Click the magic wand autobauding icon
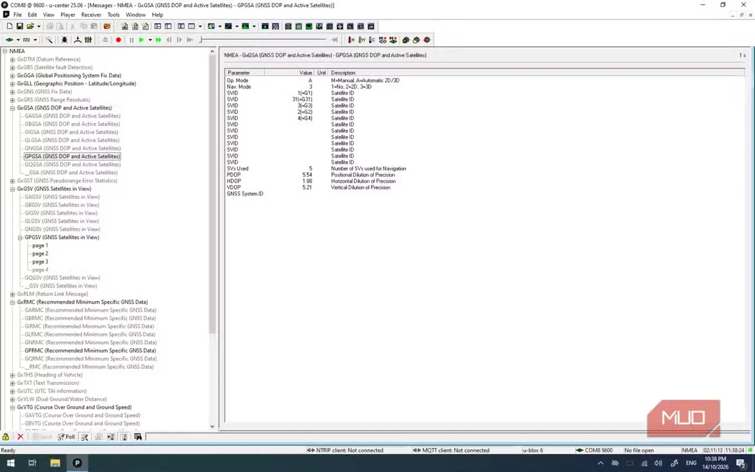The height and width of the screenshot is (472, 755). click(49, 40)
